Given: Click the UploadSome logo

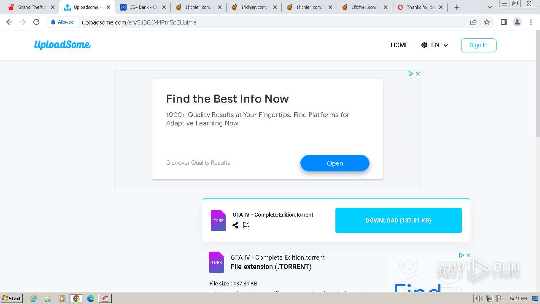Looking at the screenshot, I should click(x=62, y=45).
